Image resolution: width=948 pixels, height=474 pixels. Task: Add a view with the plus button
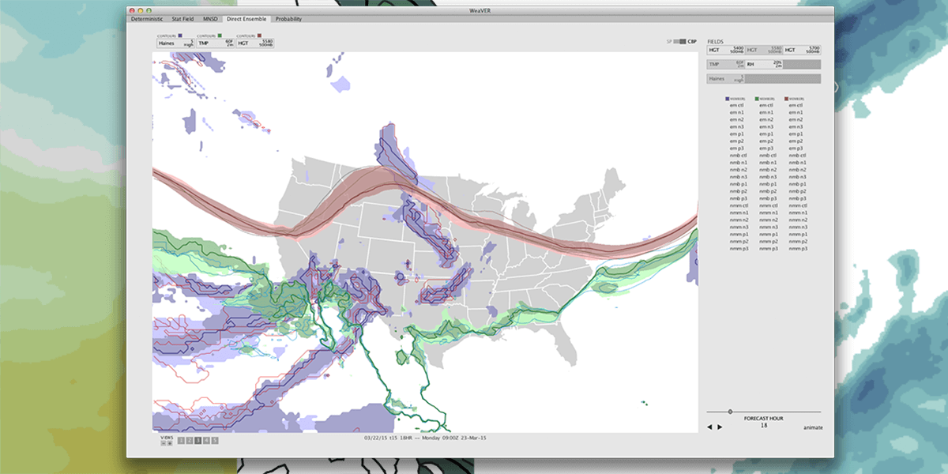tap(169, 442)
